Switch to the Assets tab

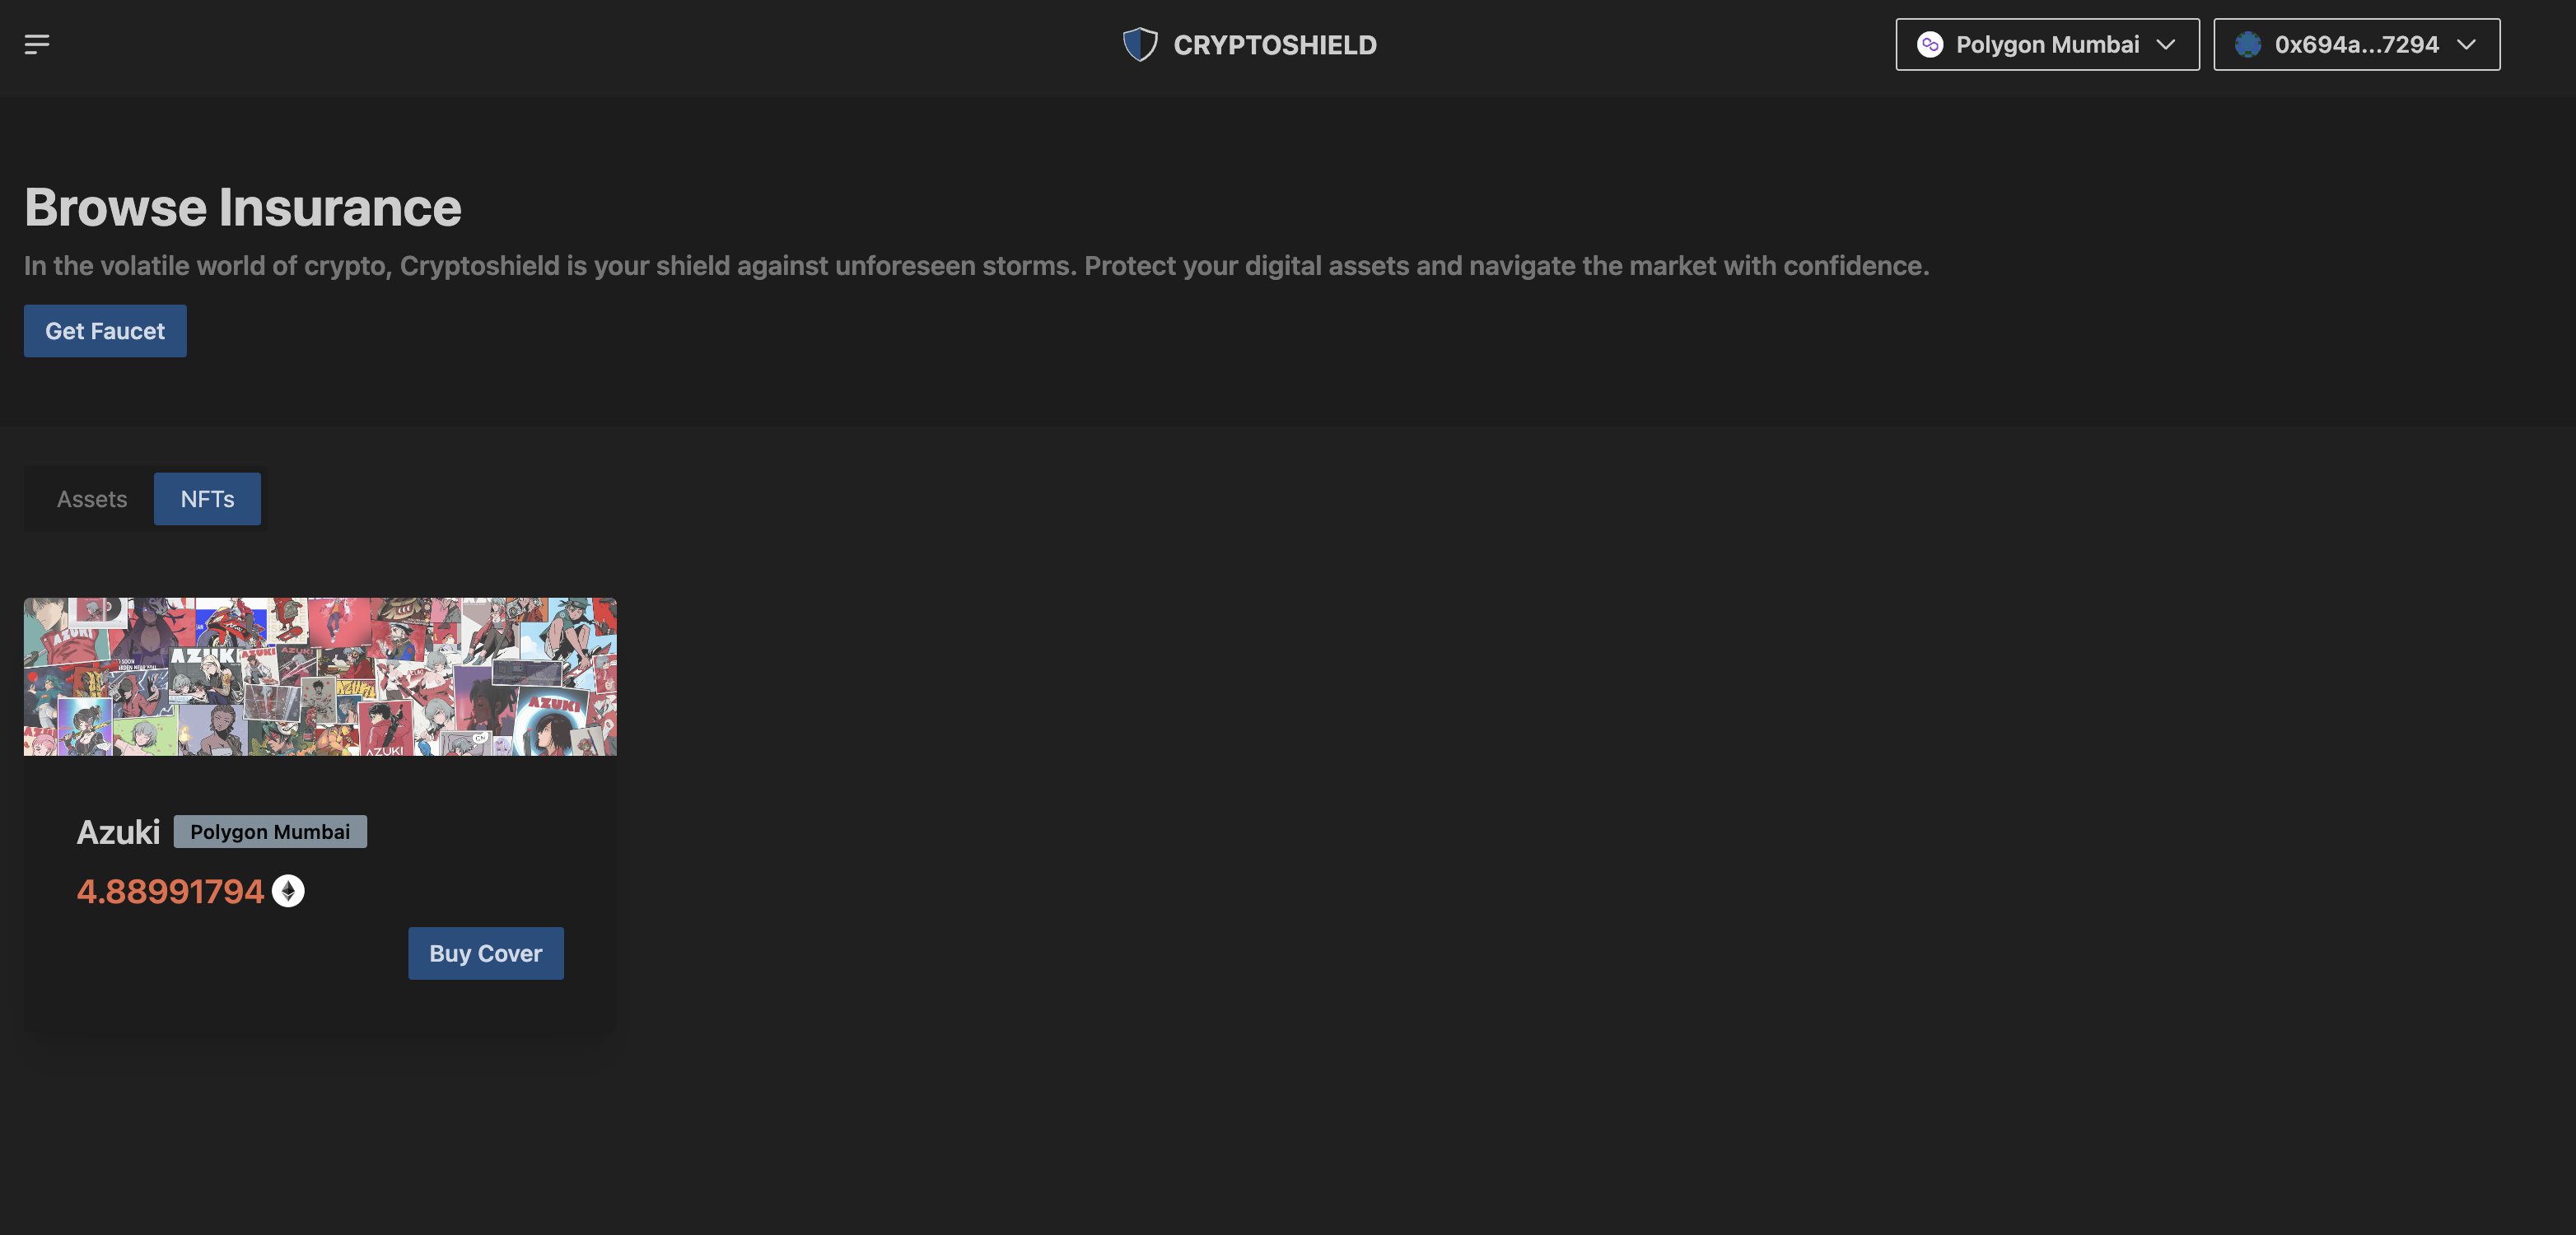(92, 499)
